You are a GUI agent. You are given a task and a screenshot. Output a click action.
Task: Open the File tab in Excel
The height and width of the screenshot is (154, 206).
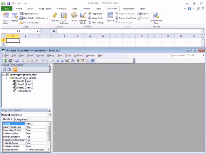click(7, 9)
